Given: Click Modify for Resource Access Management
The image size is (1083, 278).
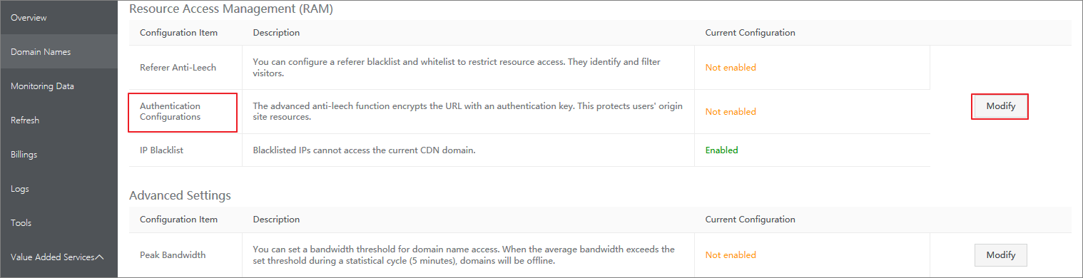Looking at the screenshot, I should click(1000, 106).
